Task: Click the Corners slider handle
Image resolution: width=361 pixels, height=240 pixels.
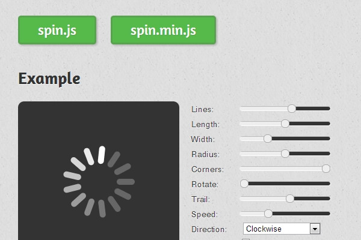Action: pyautogui.click(x=326, y=169)
